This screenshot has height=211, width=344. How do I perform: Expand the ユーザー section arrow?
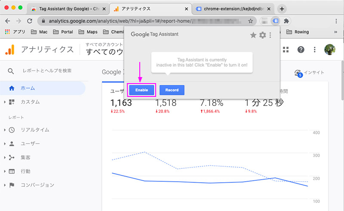point(5,144)
